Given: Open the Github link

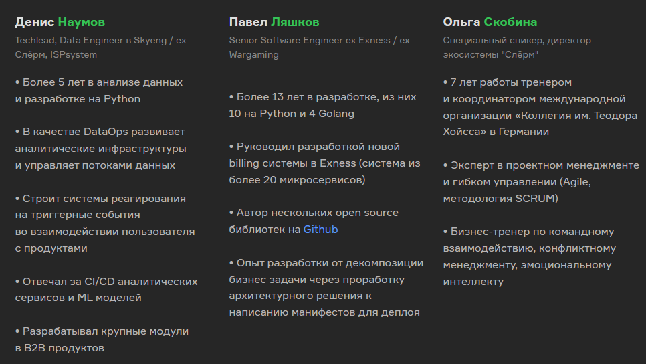Looking at the screenshot, I should tap(320, 230).
